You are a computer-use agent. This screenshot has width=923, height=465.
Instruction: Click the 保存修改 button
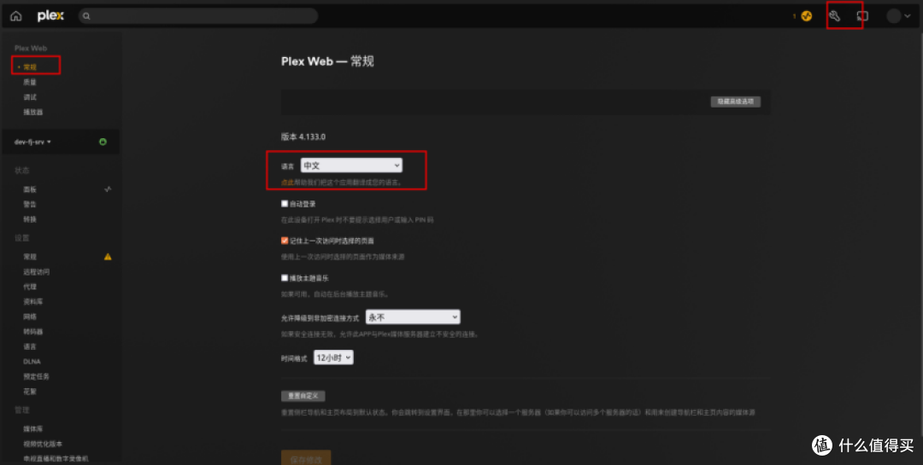point(306,457)
